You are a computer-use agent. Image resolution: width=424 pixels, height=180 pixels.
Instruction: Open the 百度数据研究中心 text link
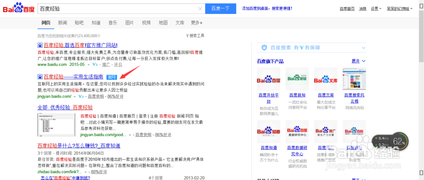coord(297,150)
